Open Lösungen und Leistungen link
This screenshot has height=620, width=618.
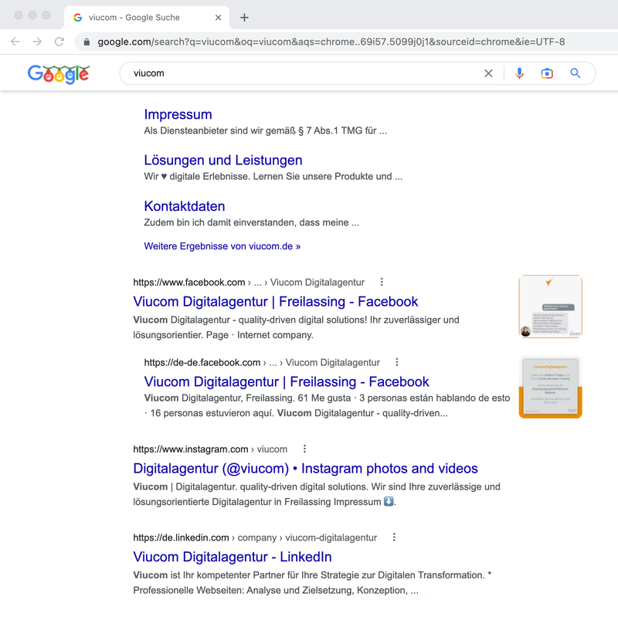point(222,161)
